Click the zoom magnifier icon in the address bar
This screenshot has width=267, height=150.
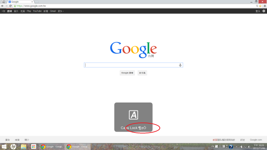click(257, 6)
